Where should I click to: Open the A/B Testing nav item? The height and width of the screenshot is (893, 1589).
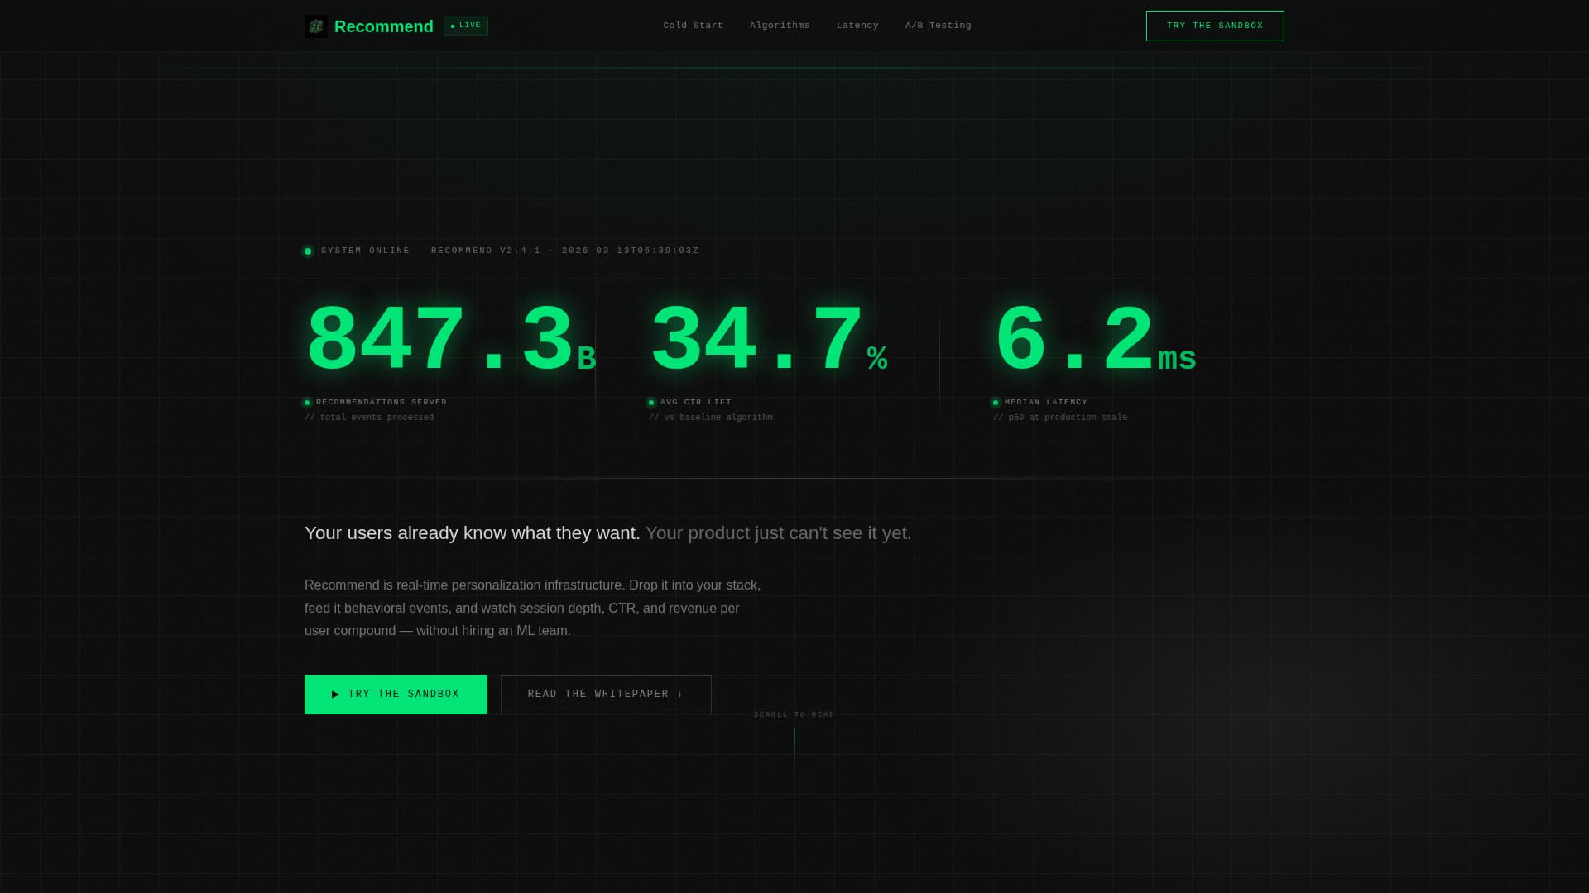pos(939,26)
